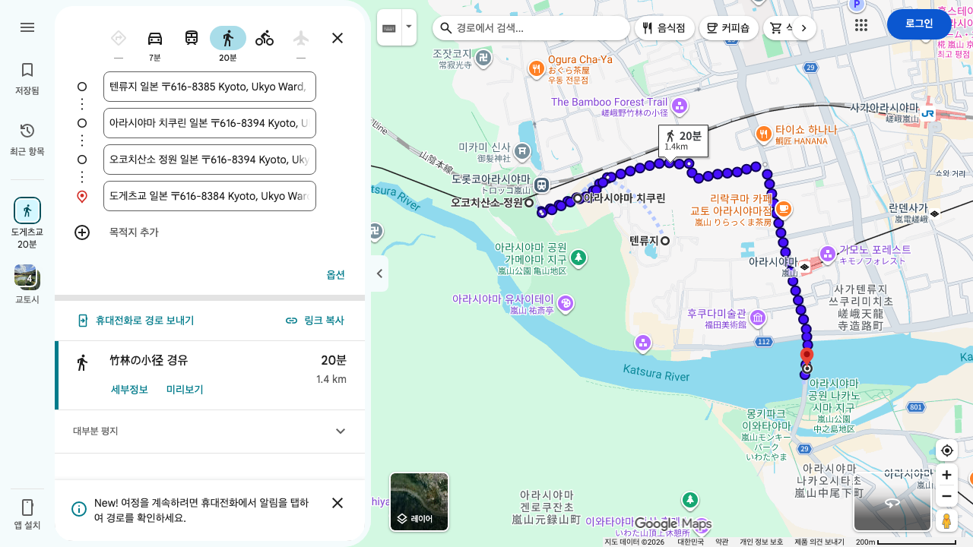Select the flight travel mode
This screenshot has width=973, height=547.
(x=301, y=38)
